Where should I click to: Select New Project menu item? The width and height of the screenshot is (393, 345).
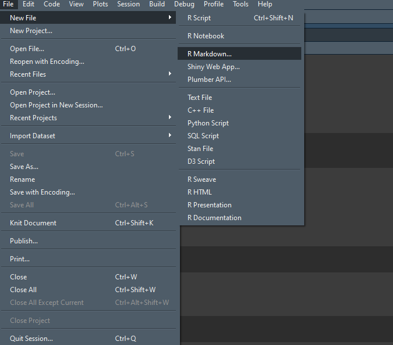click(31, 31)
